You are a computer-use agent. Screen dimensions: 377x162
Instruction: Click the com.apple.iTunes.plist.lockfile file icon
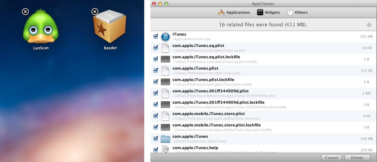(165, 82)
